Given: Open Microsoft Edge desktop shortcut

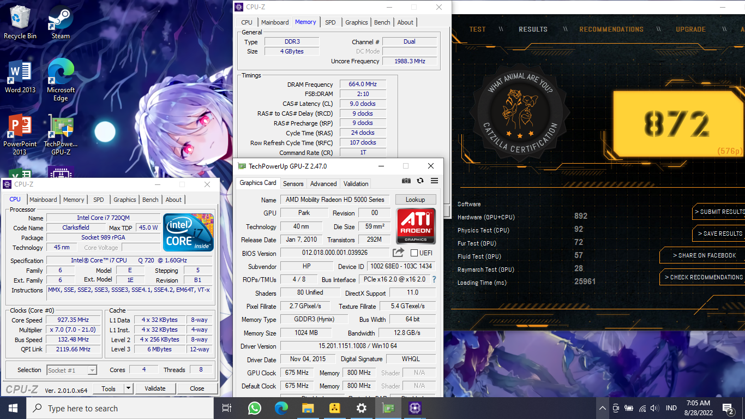Looking at the screenshot, I should 61,80.
